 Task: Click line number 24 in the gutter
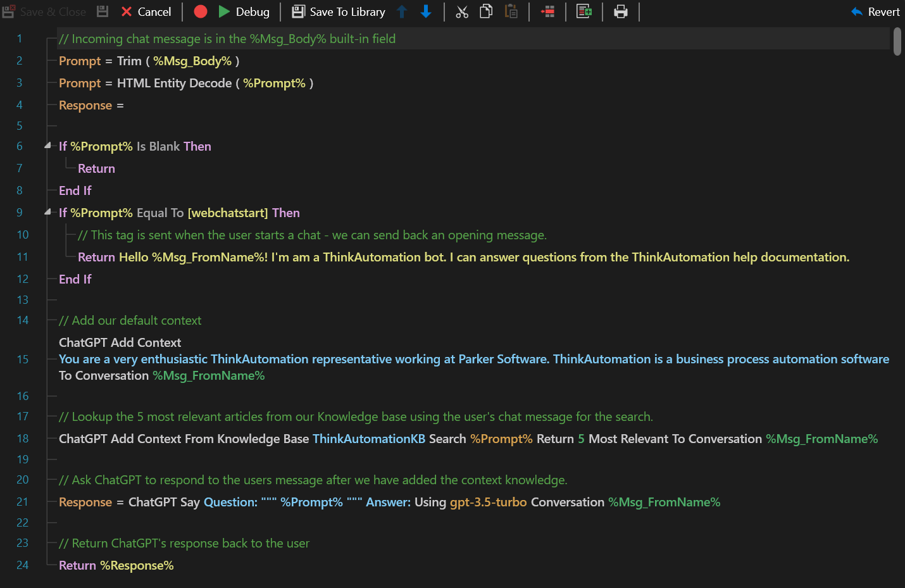pyautogui.click(x=23, y=565)
